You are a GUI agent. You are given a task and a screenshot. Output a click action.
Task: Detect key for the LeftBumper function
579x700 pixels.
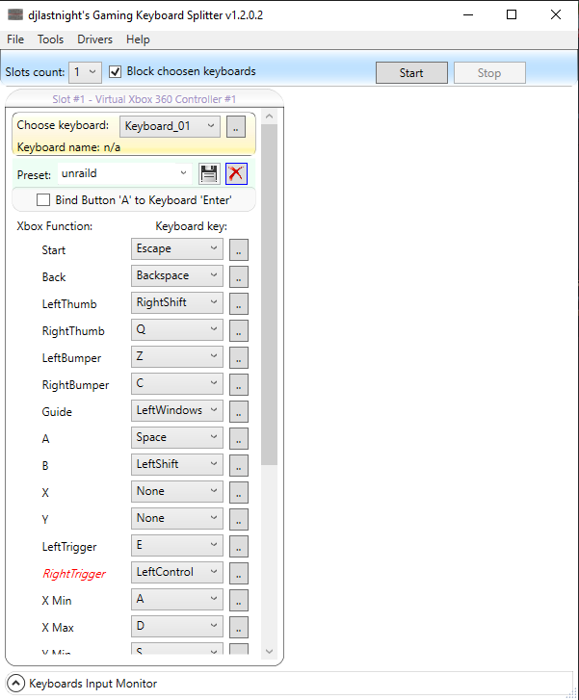[239, 357]
